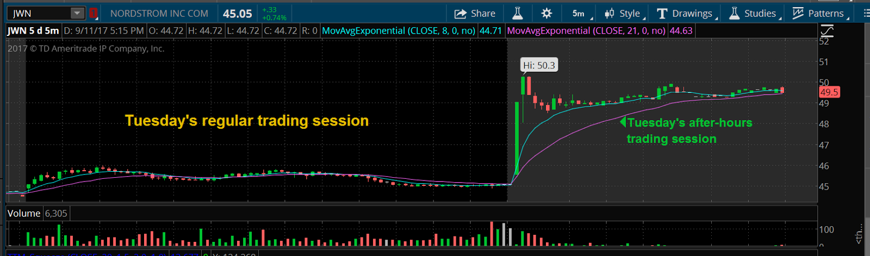Click the Share button label
Image resolution: width=870 pixels, height=256 pixels.
click(x=483, y=14)
